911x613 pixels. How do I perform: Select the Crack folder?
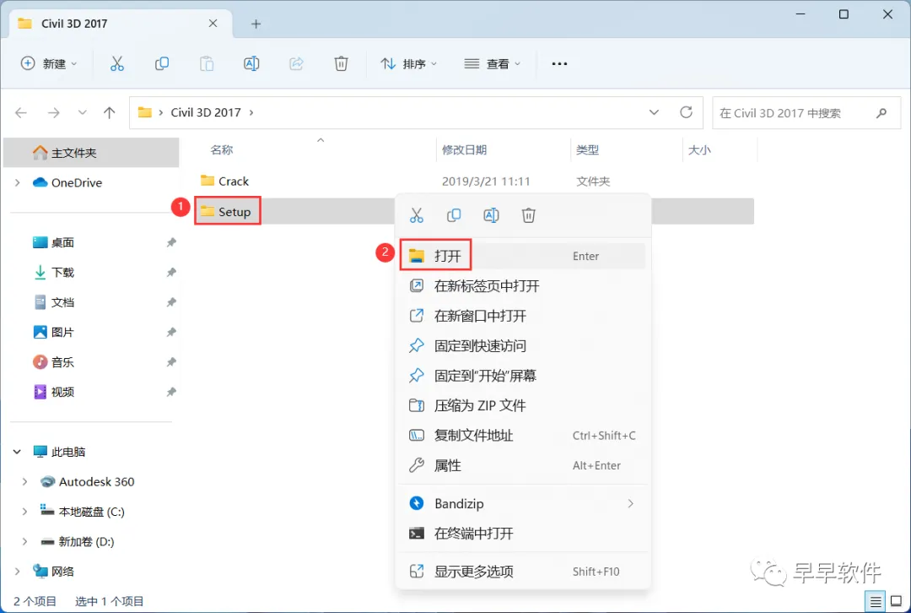pyautogui.click(x=233, y=182)
